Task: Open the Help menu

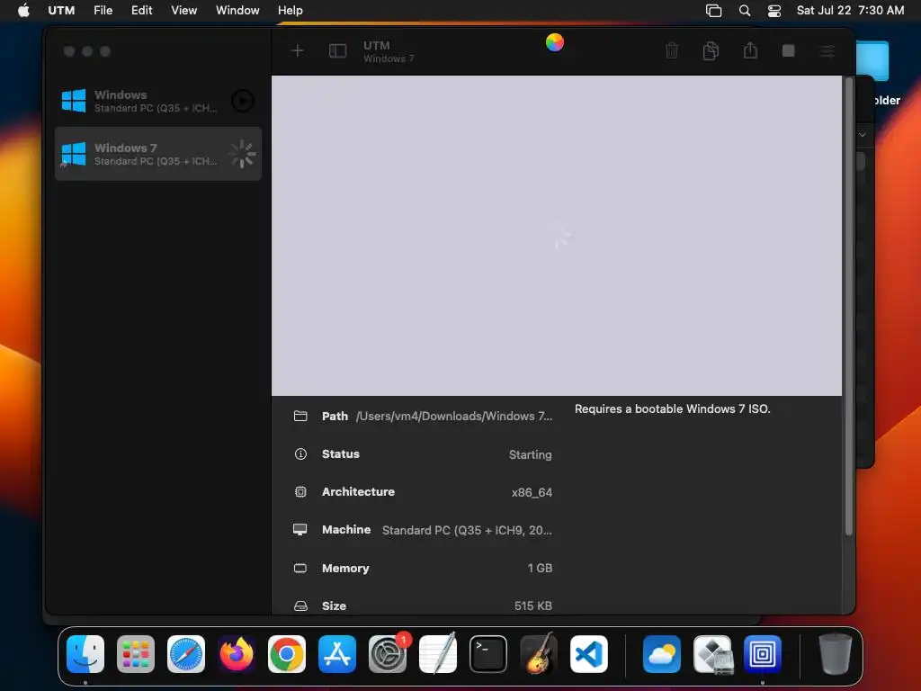Action: click(291, 10)
